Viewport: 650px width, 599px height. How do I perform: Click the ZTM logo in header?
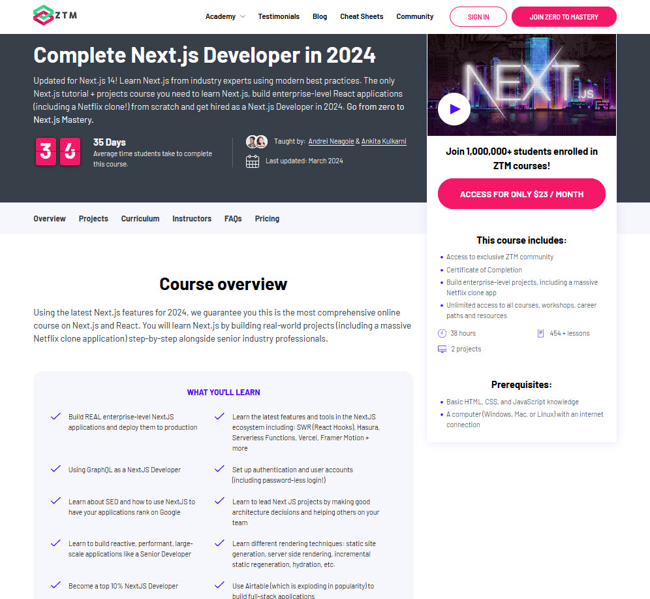coord(55,15)
